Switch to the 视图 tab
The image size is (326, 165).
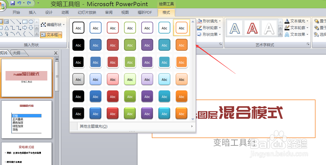(x=125, y=13)
